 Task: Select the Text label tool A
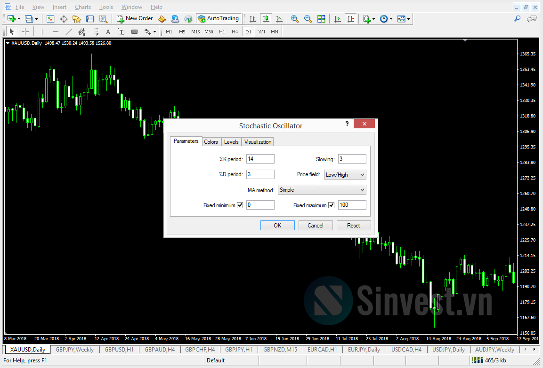pyautogui.click(x=108, y=32)
